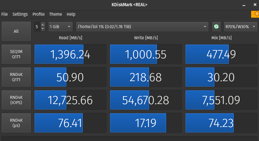Decrease test count with the down arrow
This screenshot has width=259, height=141.
point(43,29)
